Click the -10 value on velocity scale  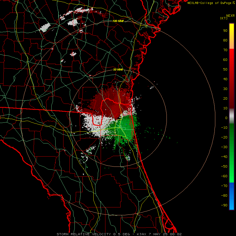point(224,128)
